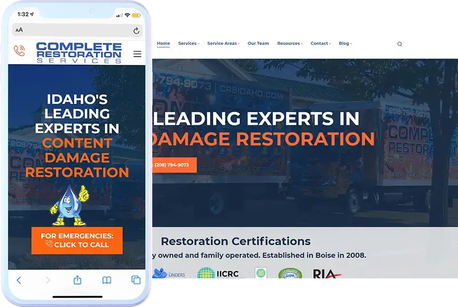
Task: Open the Service Areas dropdown
Action: (x=223, y=43)
